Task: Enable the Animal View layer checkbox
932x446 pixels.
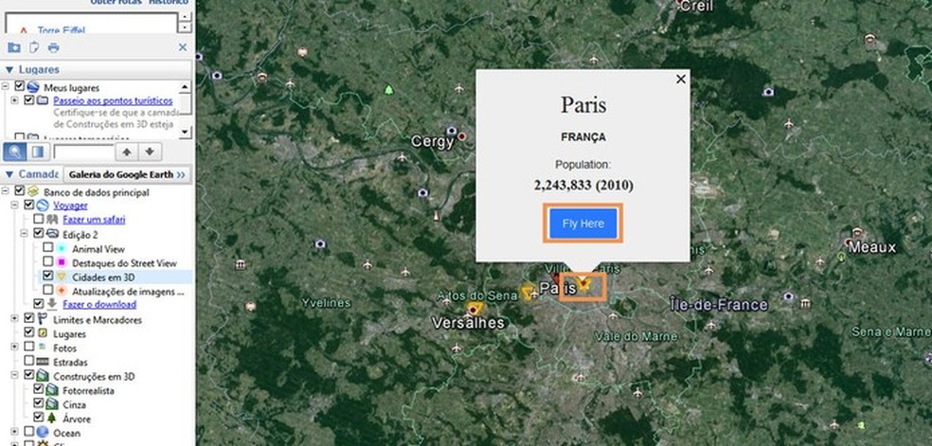Action: pyautogui.click(x=48, y=248)
